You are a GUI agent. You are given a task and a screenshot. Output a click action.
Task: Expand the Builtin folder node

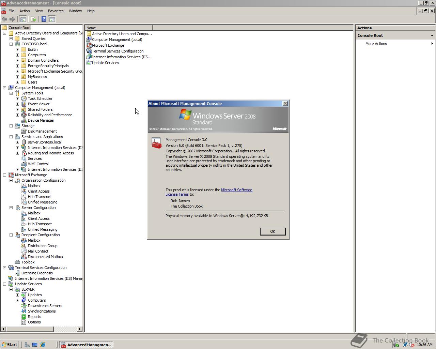tap(17, 49)
